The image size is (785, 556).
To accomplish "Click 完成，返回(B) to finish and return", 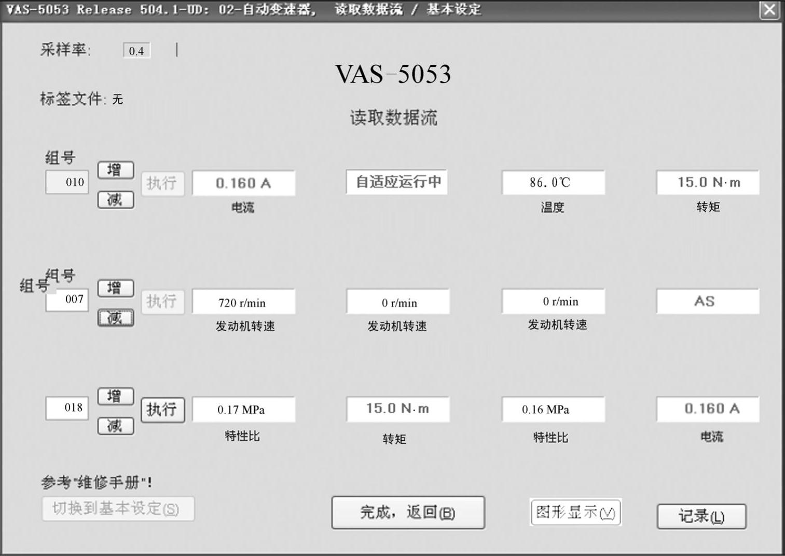I will [x=408, y=513].
